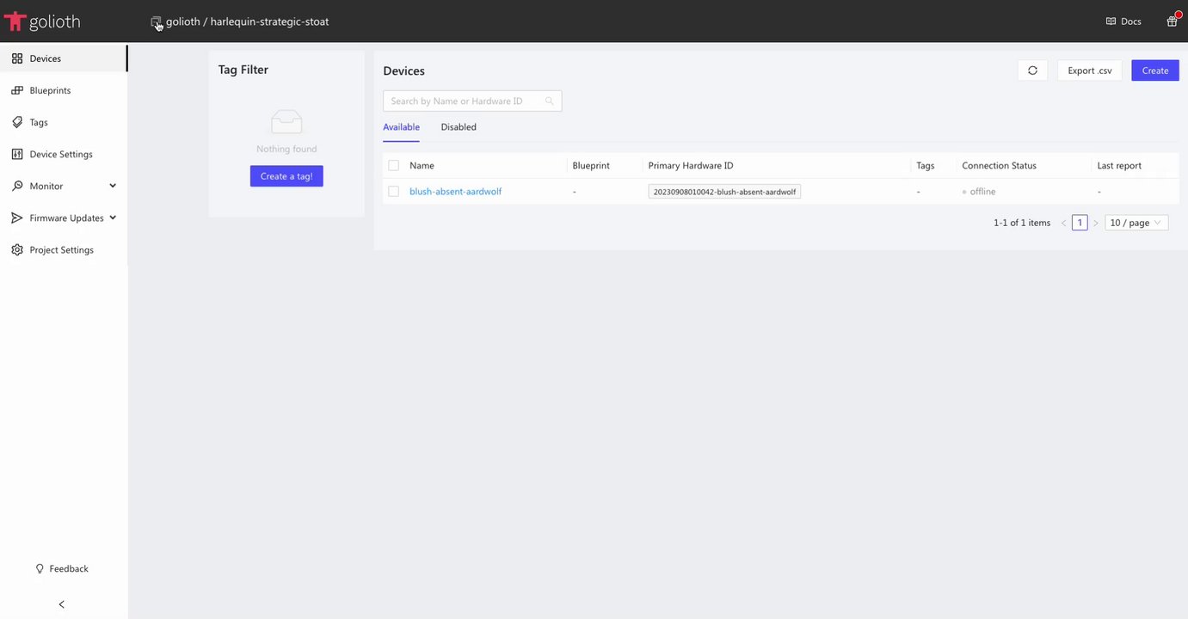Collapse the sidebar with the arrow icon

[62, 604]
